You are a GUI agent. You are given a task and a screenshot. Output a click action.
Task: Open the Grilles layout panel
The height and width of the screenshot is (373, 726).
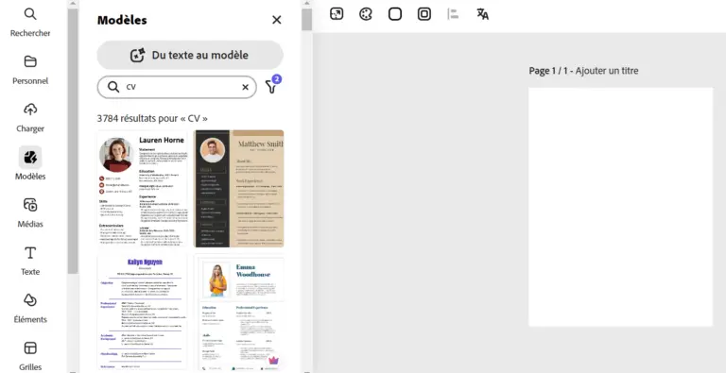click(30, 355)
